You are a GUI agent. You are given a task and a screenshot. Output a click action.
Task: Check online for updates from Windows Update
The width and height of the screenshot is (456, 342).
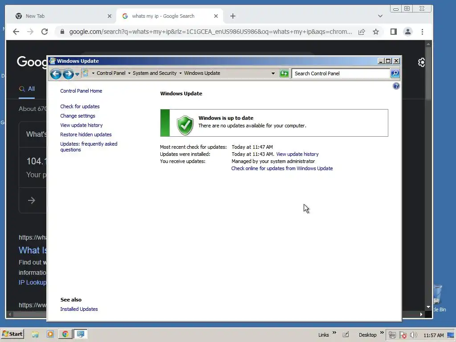pyautogui.click(x=282, y=168)
